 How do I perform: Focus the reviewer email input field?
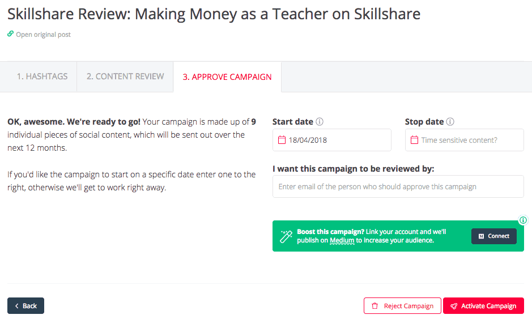click(398, 186)
